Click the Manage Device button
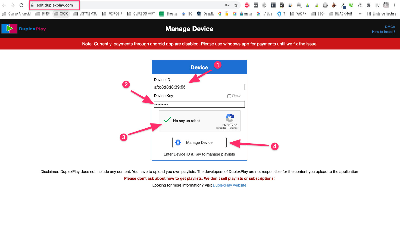 (199, 142)
